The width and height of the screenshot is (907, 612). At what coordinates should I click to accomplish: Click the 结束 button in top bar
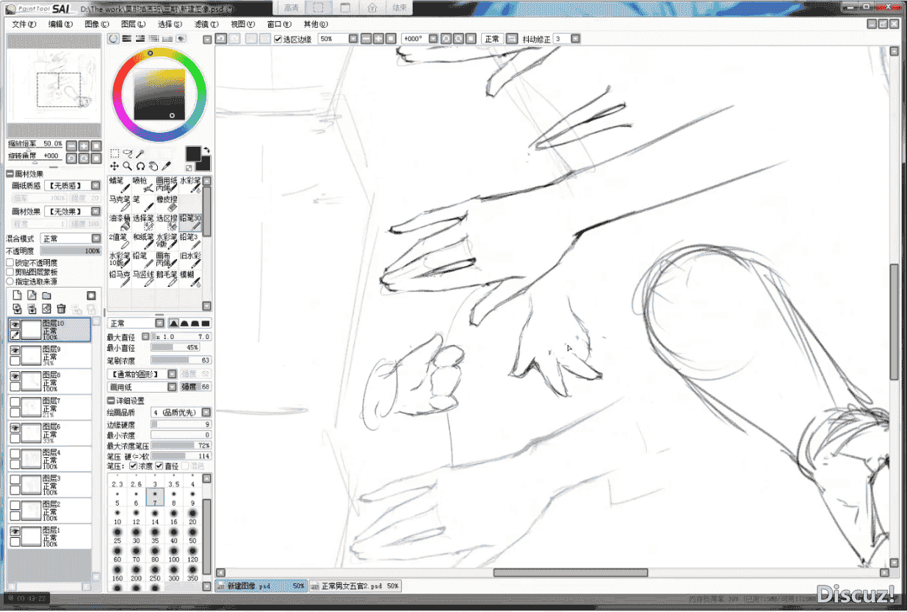400,7
